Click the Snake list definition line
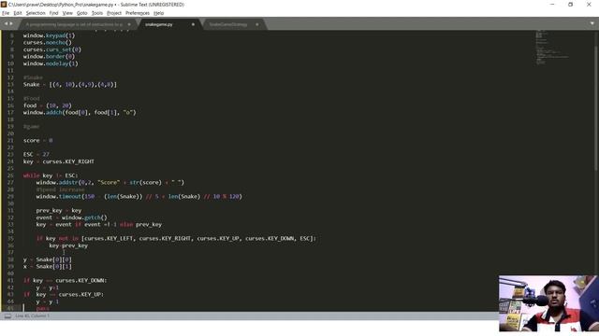The width and height of the screenshot is (599, 336). tap(70, 85)
